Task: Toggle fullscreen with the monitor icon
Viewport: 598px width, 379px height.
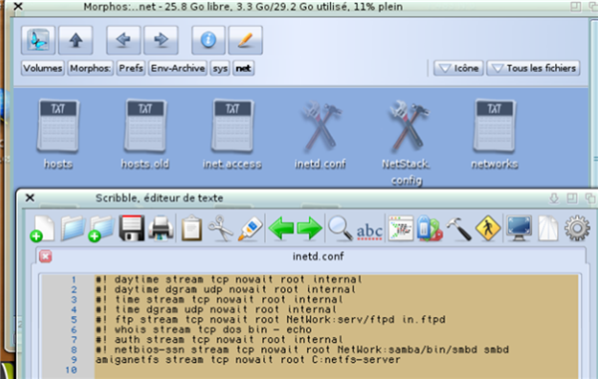Action: (x=519, y=228)
